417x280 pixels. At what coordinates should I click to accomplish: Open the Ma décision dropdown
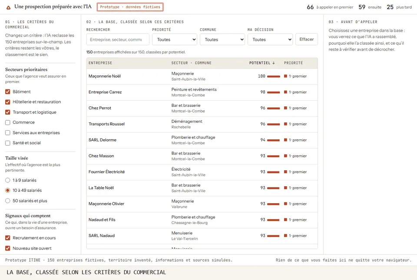pos(270,40)
